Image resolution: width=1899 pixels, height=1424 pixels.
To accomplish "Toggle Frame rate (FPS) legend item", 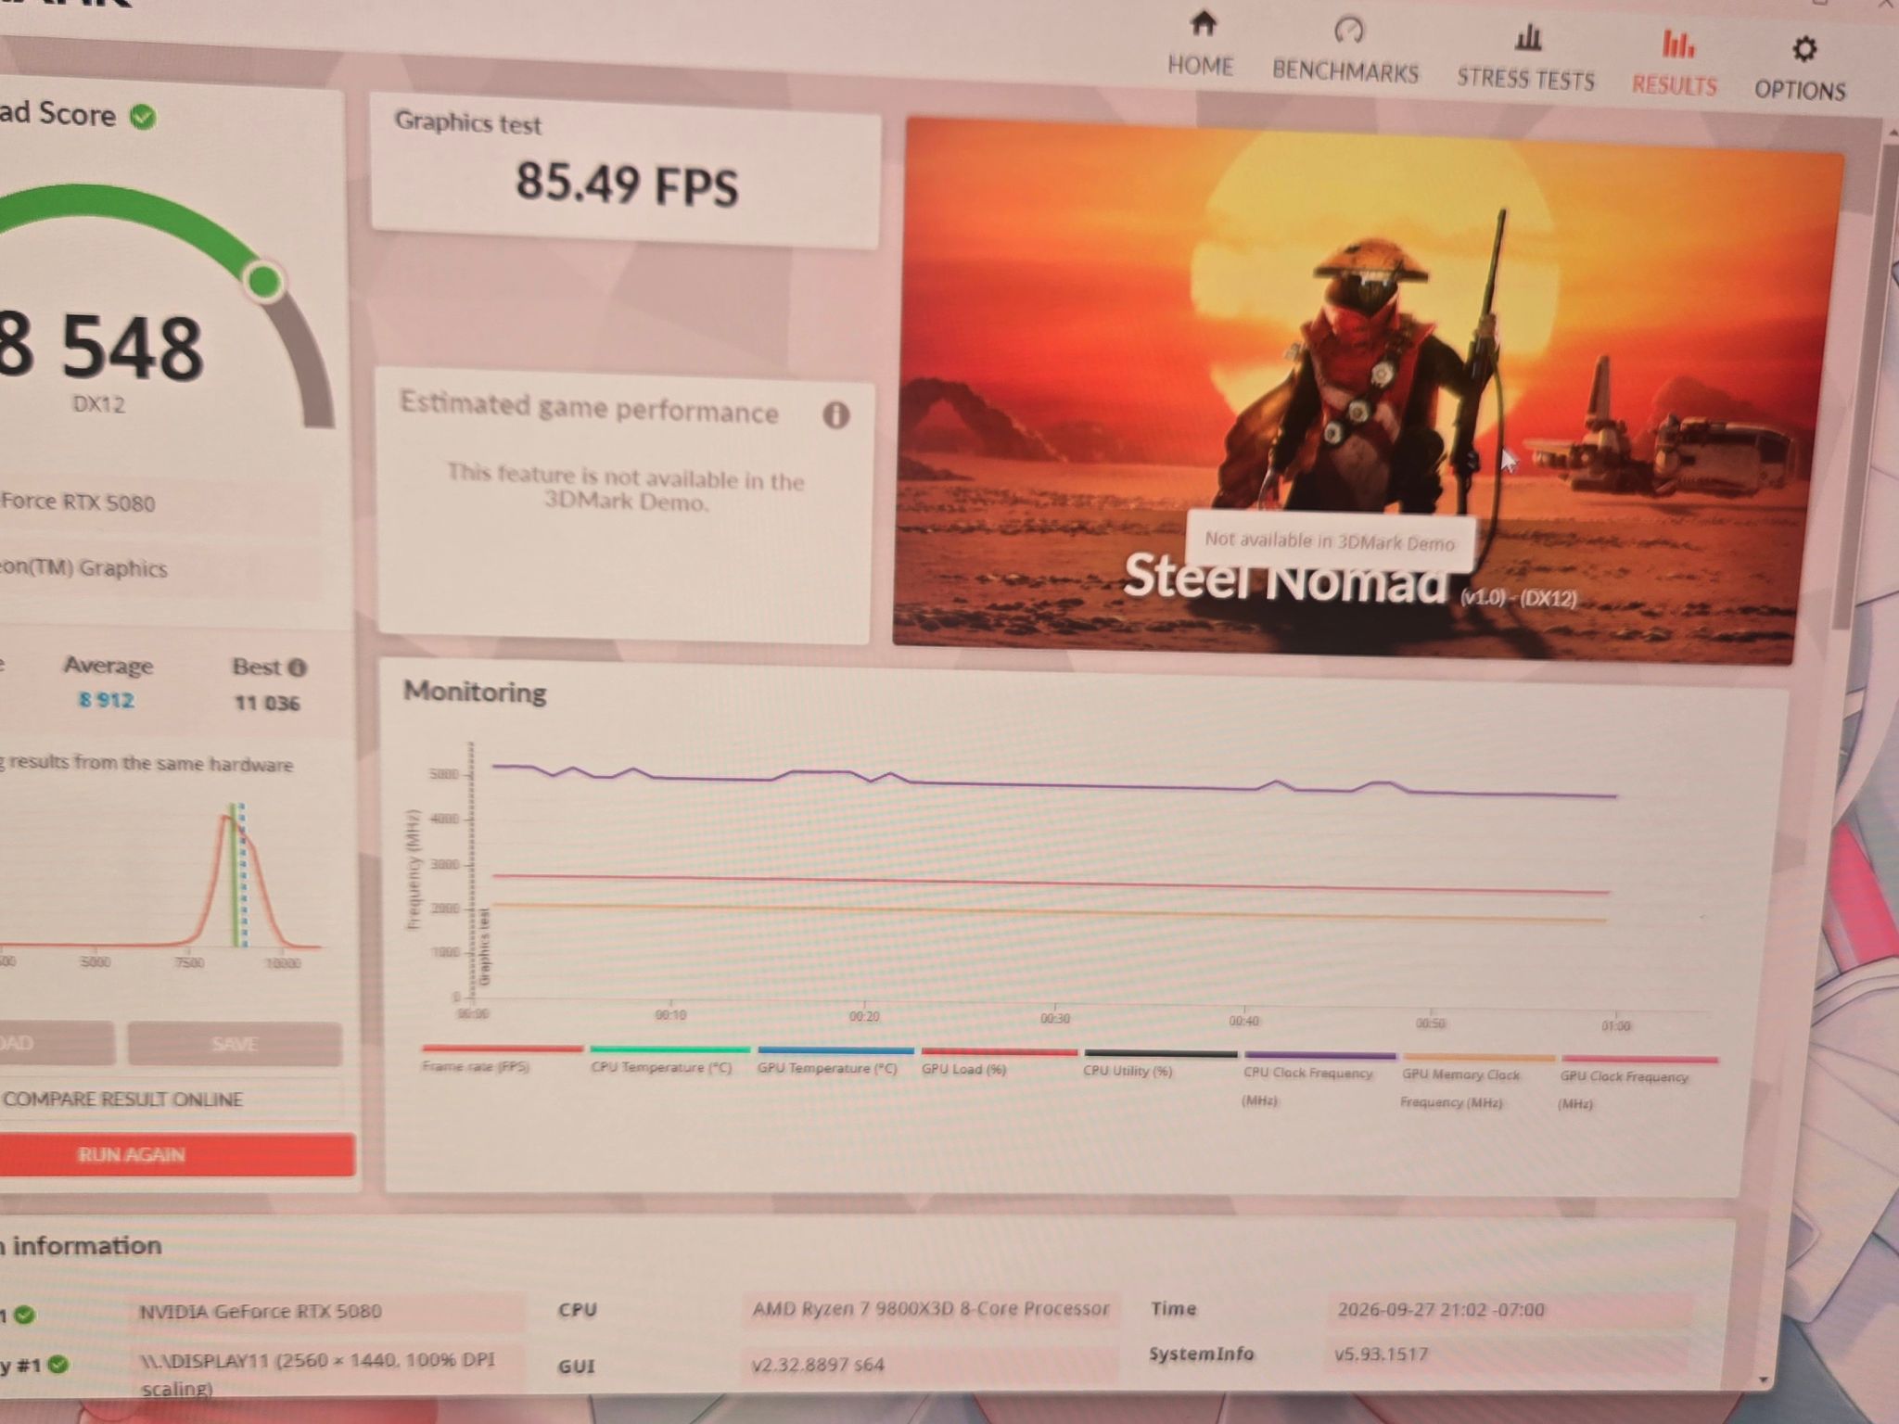I will tap(502, 1059).
